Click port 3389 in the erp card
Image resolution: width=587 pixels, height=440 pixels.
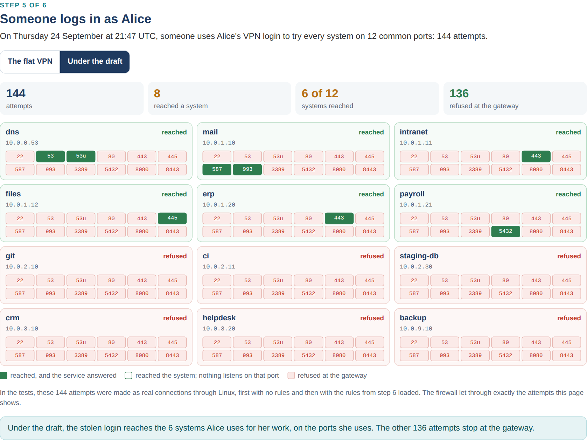278,231
